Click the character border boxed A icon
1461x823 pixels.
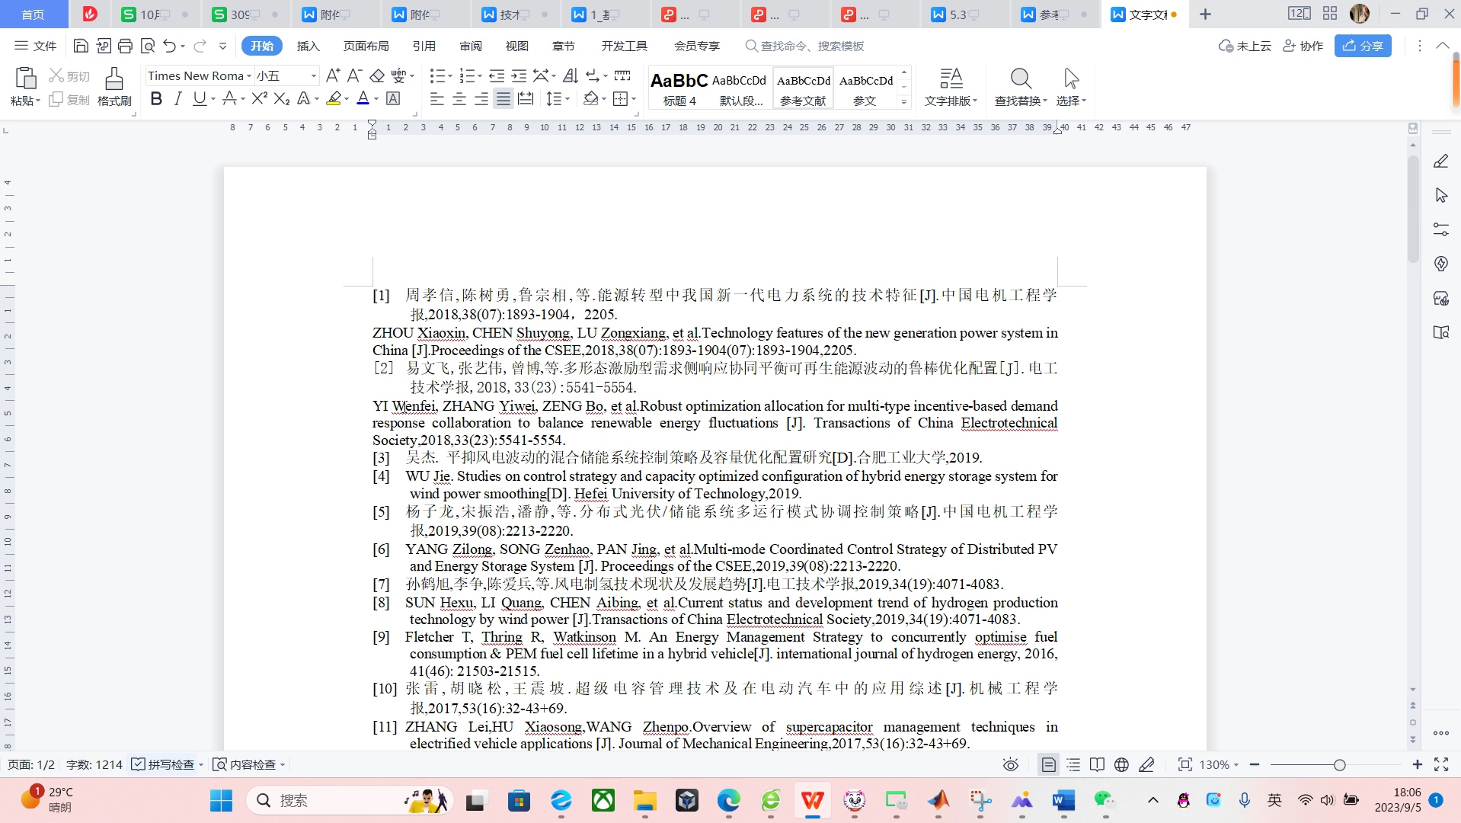(x=394, y=98)
